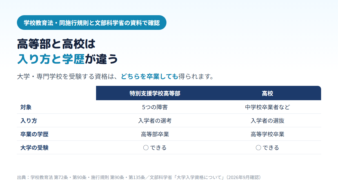Click the cell 中学校卒業者など

[268, 107]
